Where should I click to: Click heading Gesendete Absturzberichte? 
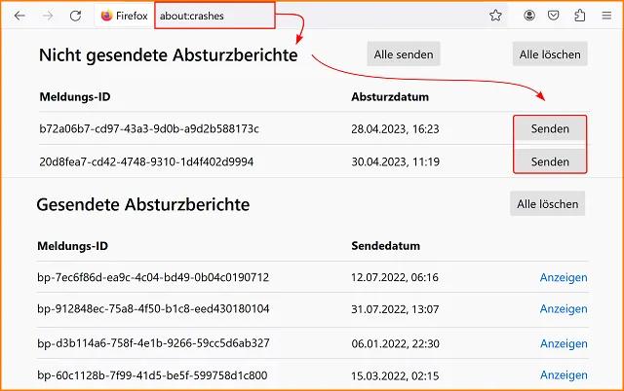(143, 204)
